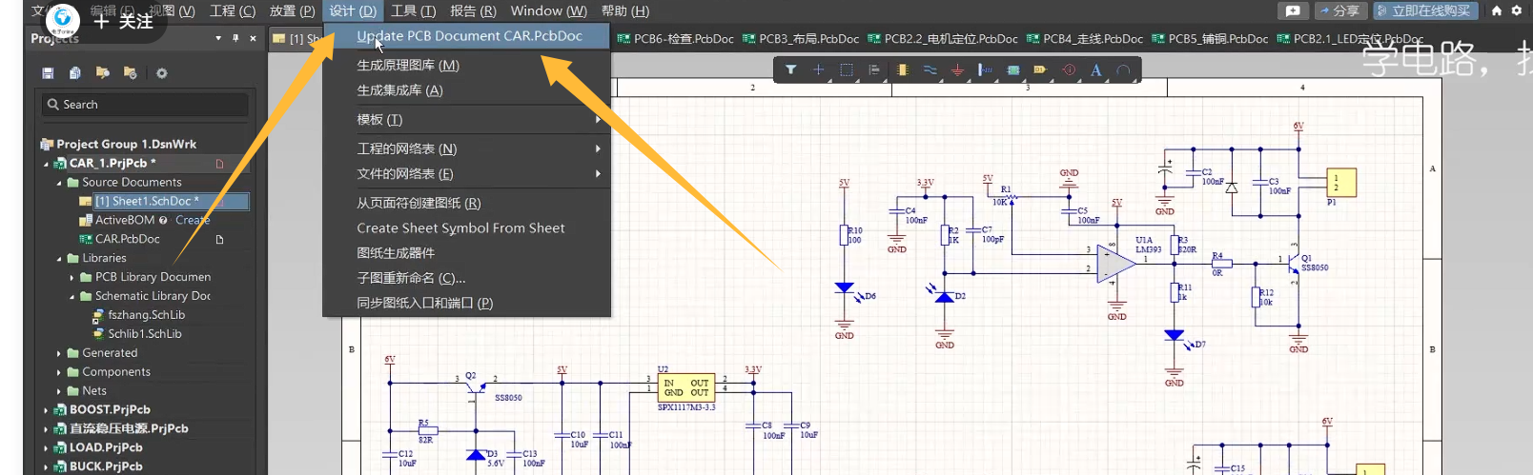Select the Place Arc tool

pos(1123,69)
